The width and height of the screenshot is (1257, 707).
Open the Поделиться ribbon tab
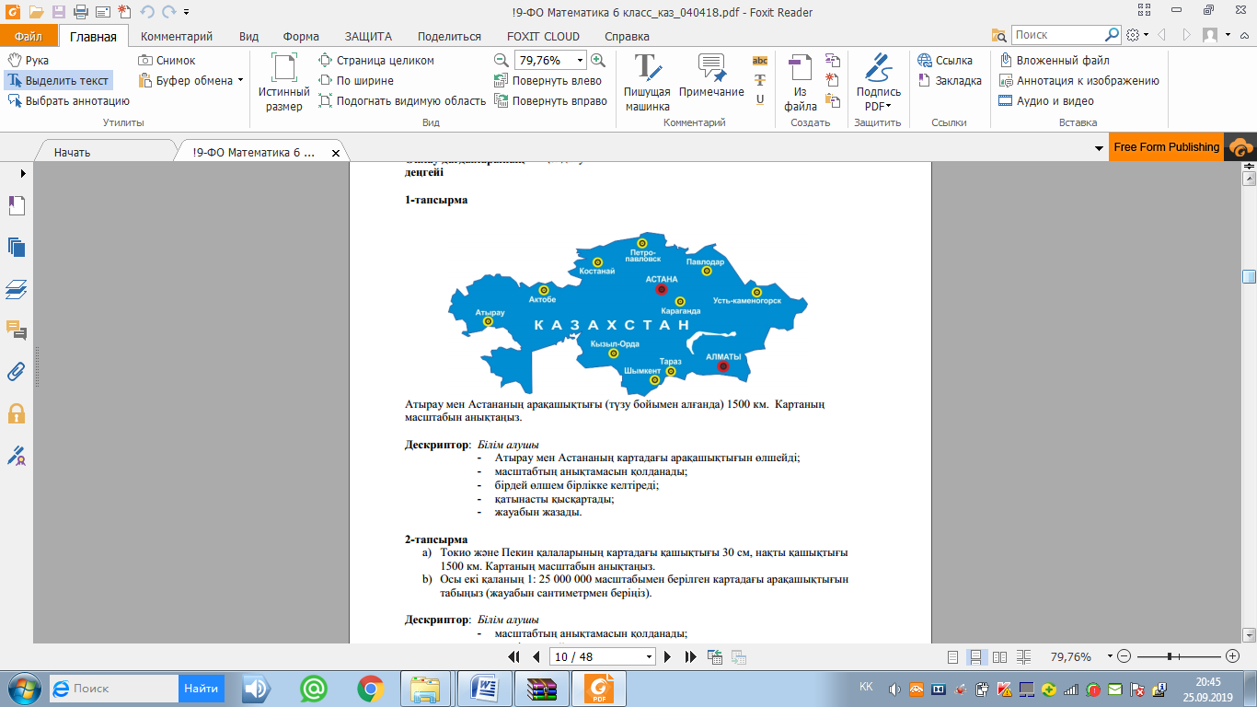pyautogui.click(x=449, y=37)
